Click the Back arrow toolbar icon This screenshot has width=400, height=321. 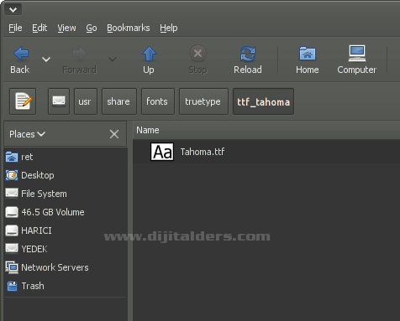click(x=21, y=54)
